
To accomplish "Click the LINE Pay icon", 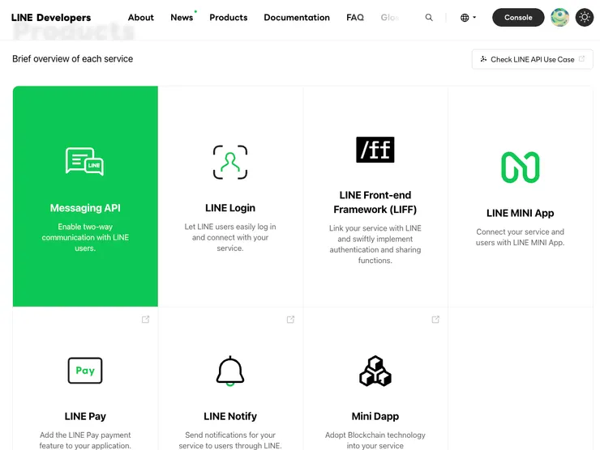I will click(x=85, y=371).
